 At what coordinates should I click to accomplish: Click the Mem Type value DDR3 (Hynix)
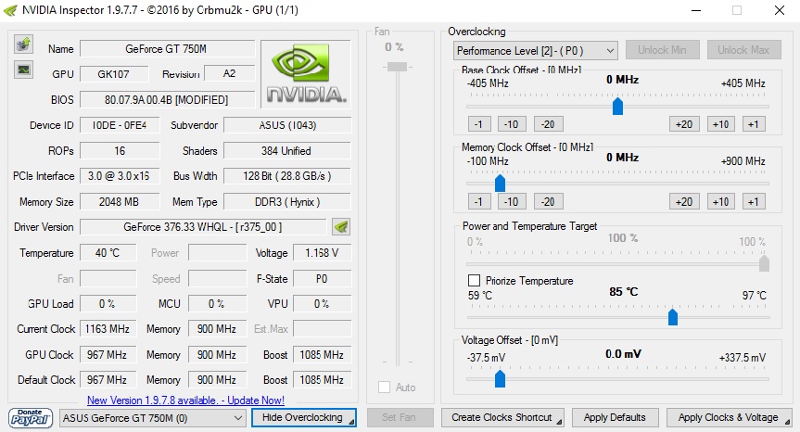(x=287, y=201)
